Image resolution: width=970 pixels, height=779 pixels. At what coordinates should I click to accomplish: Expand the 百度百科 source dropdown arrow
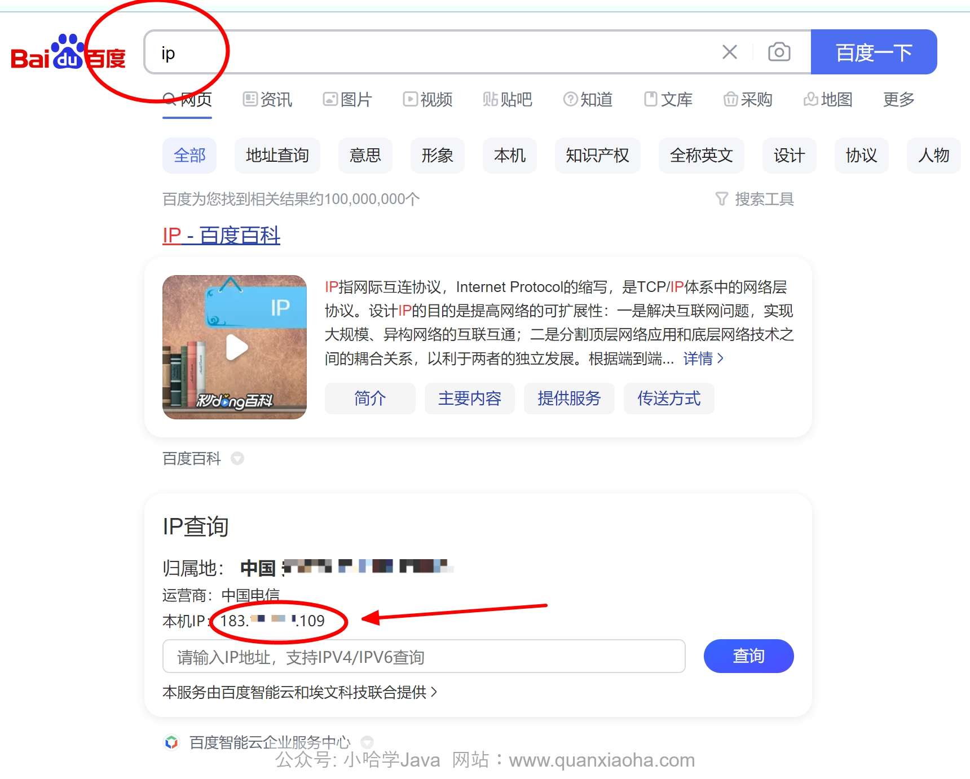[x=237, y=459]
